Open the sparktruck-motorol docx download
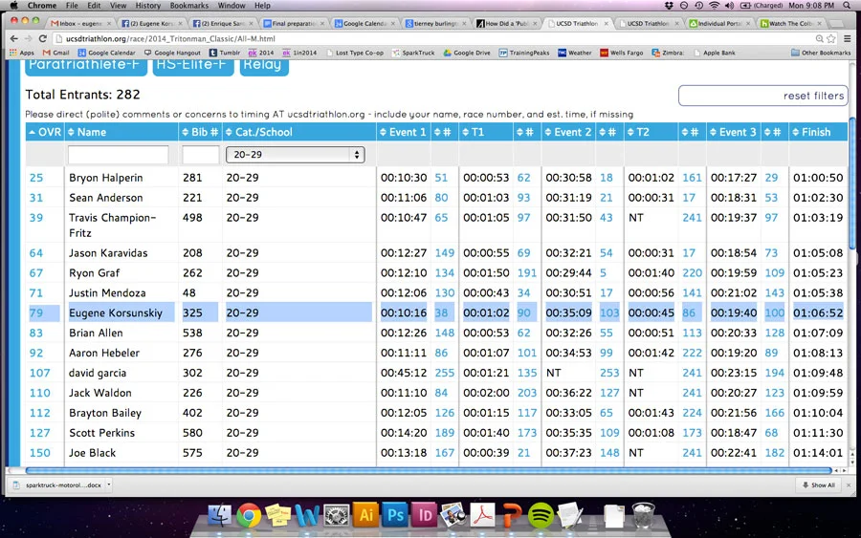861x538 pixels. (x=57, y=484)
